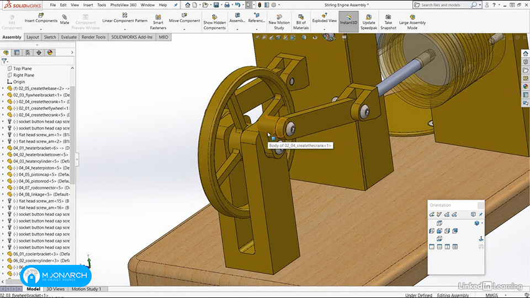Toggle the menu bar pushpin
Image resolution: width=530 pixels, height=298 pixels.
[x=176, y=5]
